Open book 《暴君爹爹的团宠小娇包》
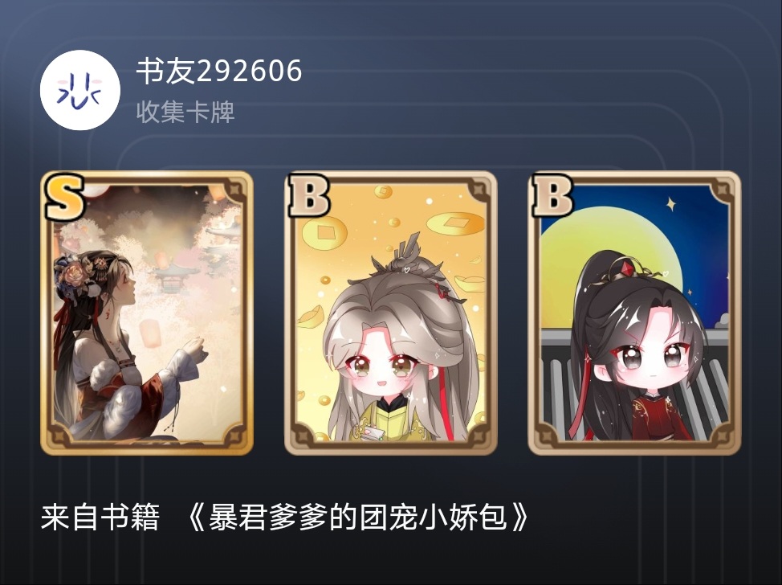Image resolution: width=782 pixels, height=585 pixels. click(x=357, y=517)
